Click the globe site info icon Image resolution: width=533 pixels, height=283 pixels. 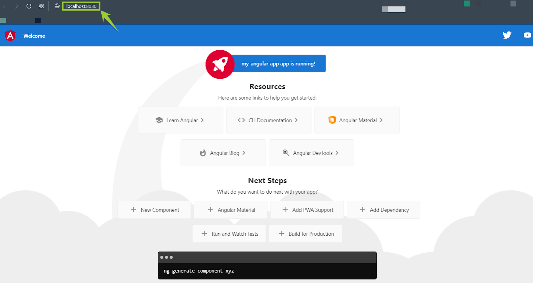point(57,6)
